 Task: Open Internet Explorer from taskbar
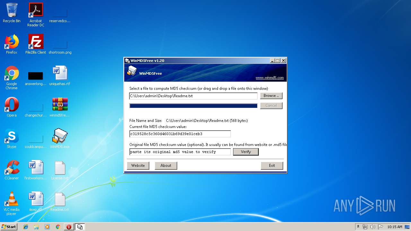26,227
